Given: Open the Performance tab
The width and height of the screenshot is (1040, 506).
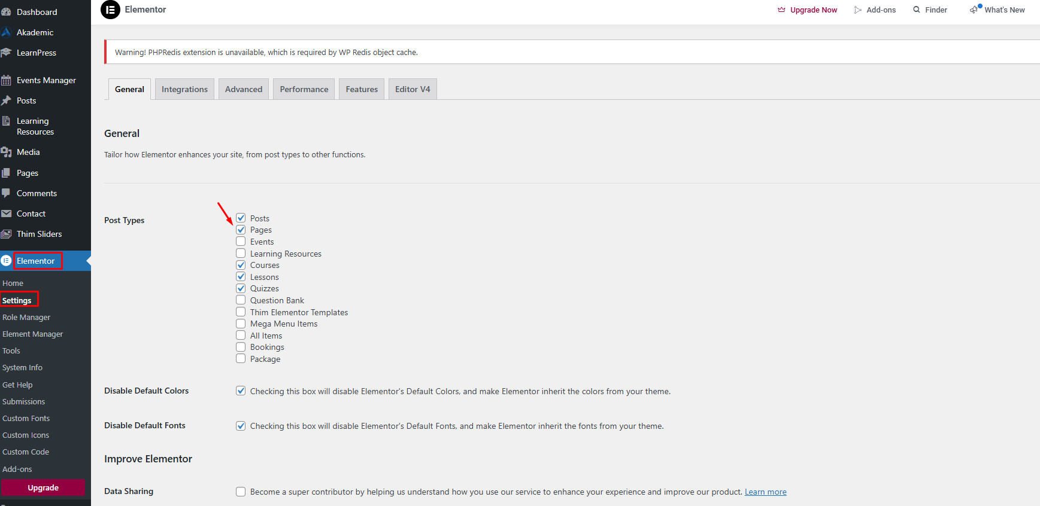Looking at the screenshot, I should click(x=304, y=89).
